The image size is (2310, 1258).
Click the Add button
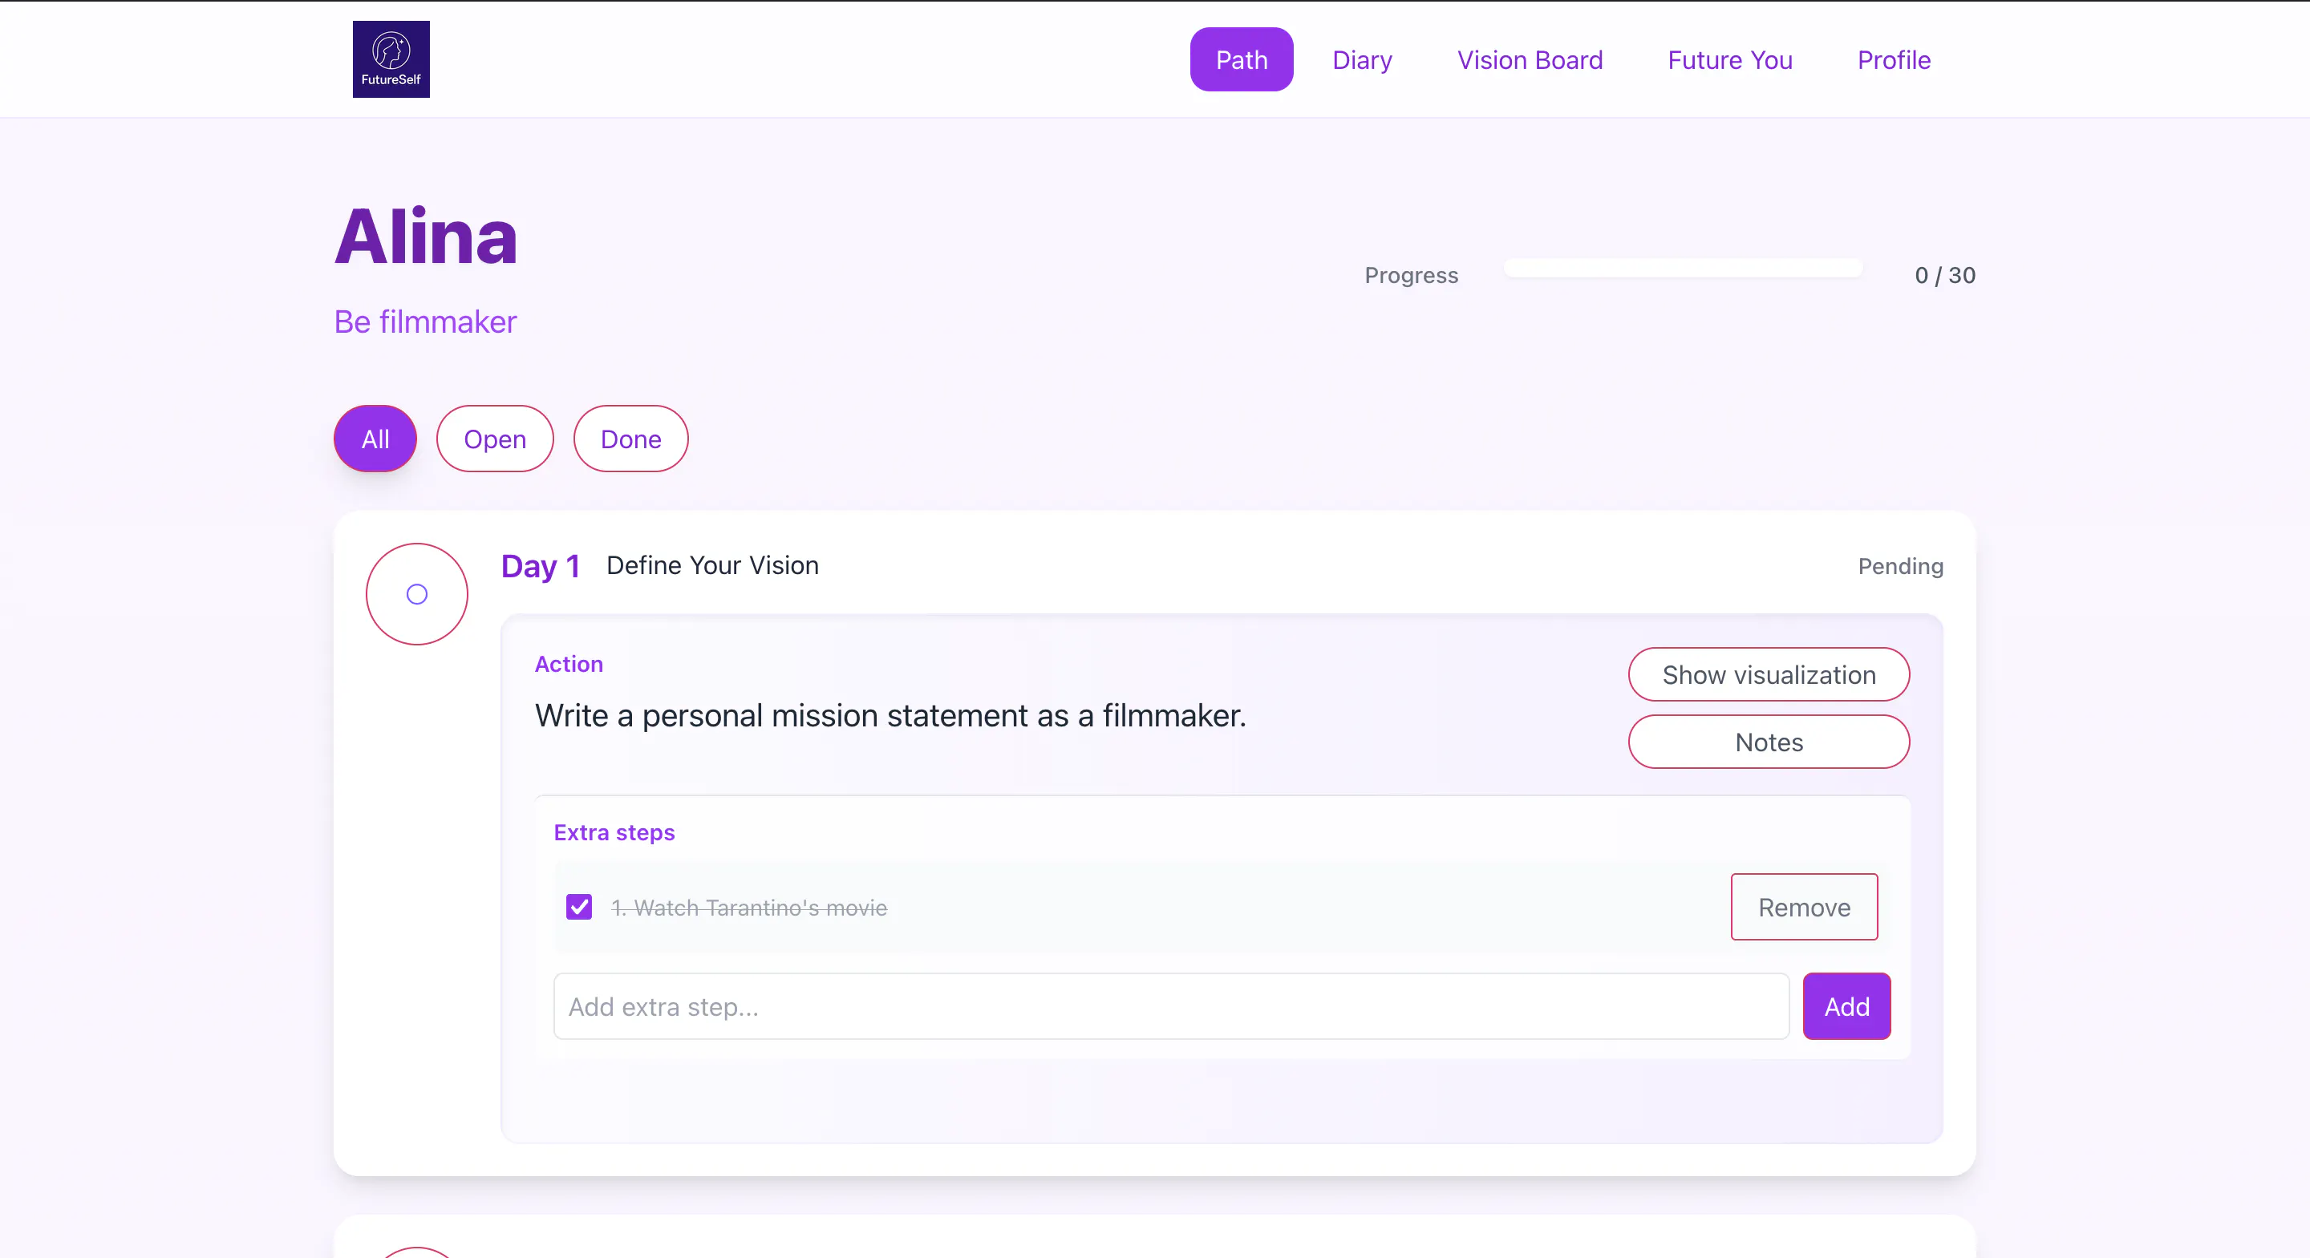pyautogui.click(x=1847, y=1006)
